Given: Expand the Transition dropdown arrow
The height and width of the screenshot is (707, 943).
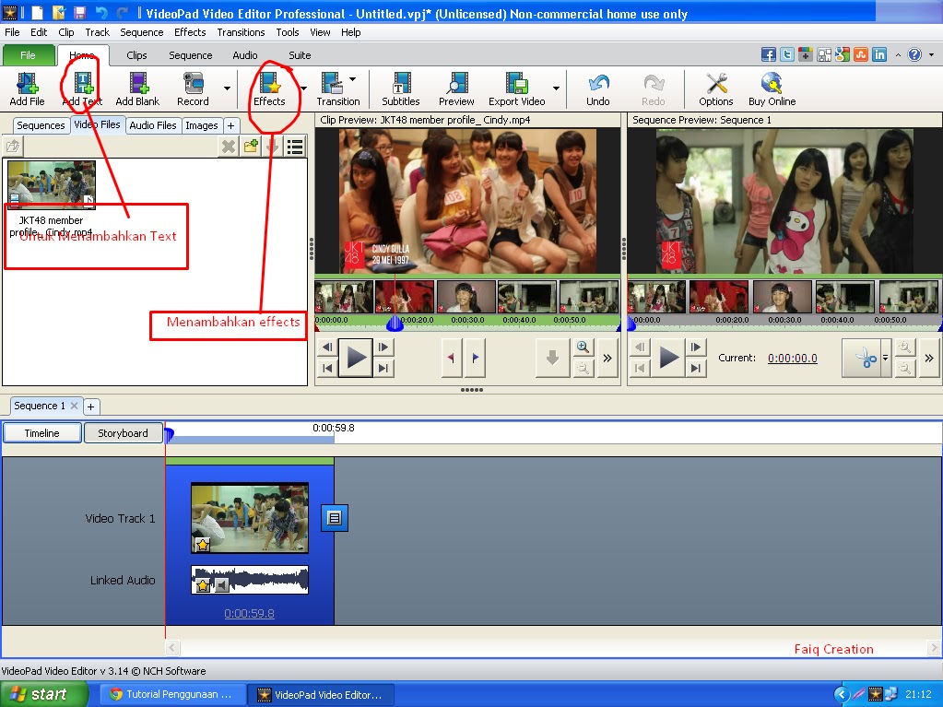Looking at the screenshot, I should pos(352,78).
